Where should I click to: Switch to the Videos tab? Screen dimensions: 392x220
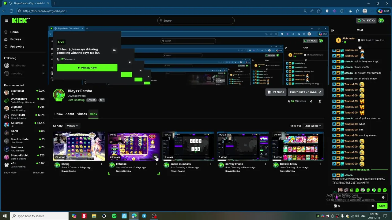[x=82, y=114]
